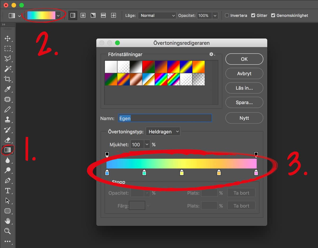318x248 pixels.
Task: Click the Spara... button
Action: [244, 102]
